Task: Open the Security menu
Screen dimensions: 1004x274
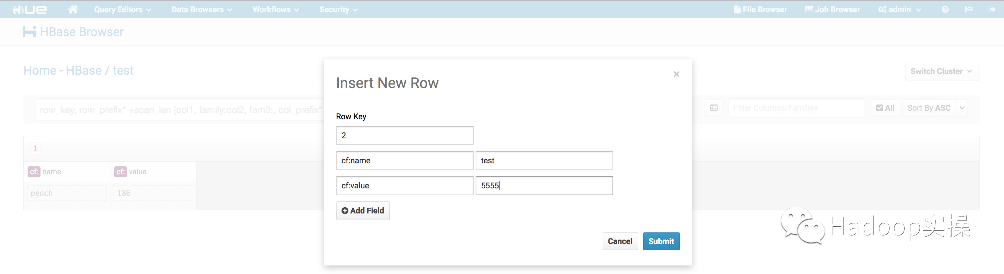Action: [x=338, y=9]
